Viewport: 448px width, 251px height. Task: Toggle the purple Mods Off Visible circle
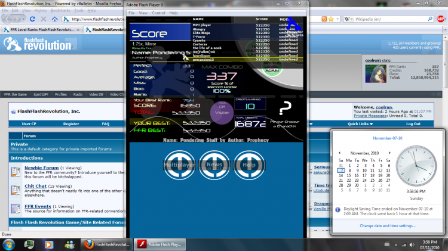[x=222, y=113]
